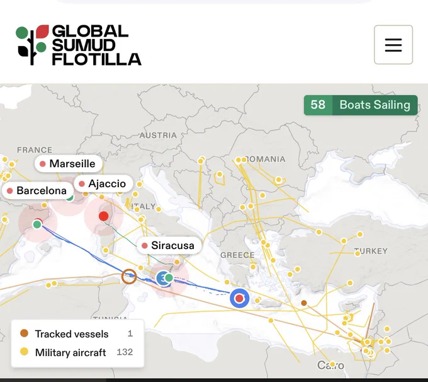Open the hamburger menu
The image size is (428, 382).
pos(393,45)
